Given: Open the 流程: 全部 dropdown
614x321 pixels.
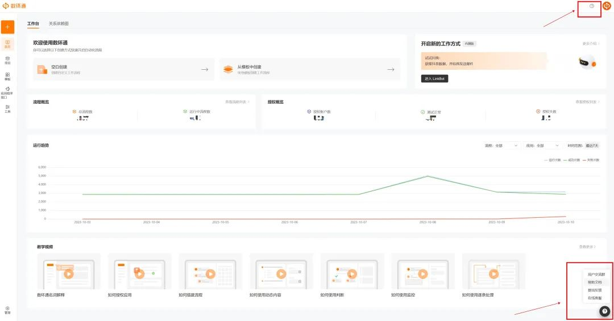Looking at the screenshot, I should (x=501, y=146).
